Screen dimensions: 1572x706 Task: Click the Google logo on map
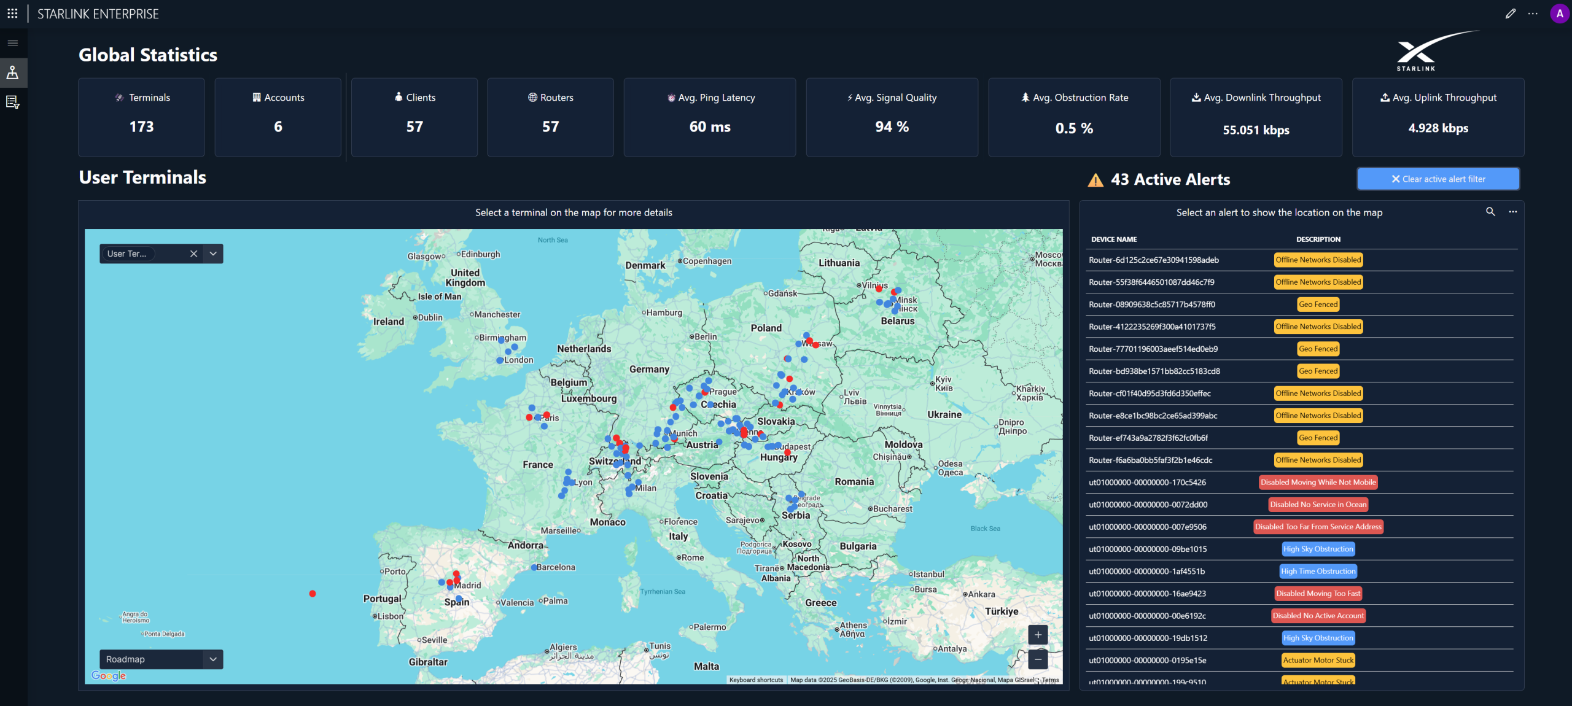point(109,676)
